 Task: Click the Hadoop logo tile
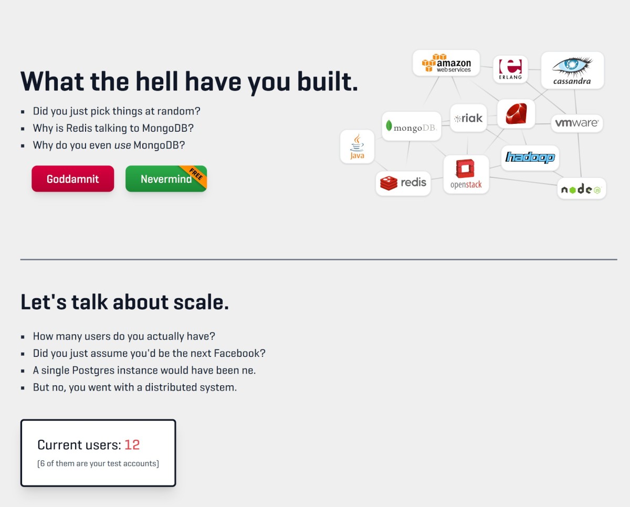[530, 157]
